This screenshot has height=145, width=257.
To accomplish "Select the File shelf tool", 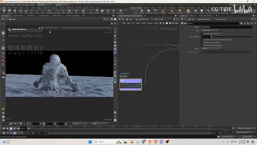I will point(102,11).
